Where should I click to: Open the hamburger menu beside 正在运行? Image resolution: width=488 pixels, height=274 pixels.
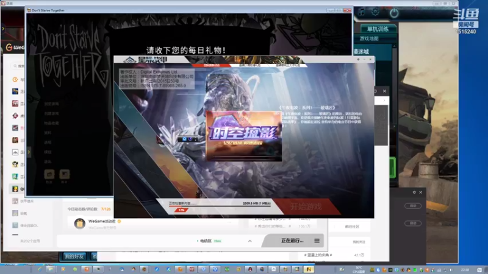[317, 241]
